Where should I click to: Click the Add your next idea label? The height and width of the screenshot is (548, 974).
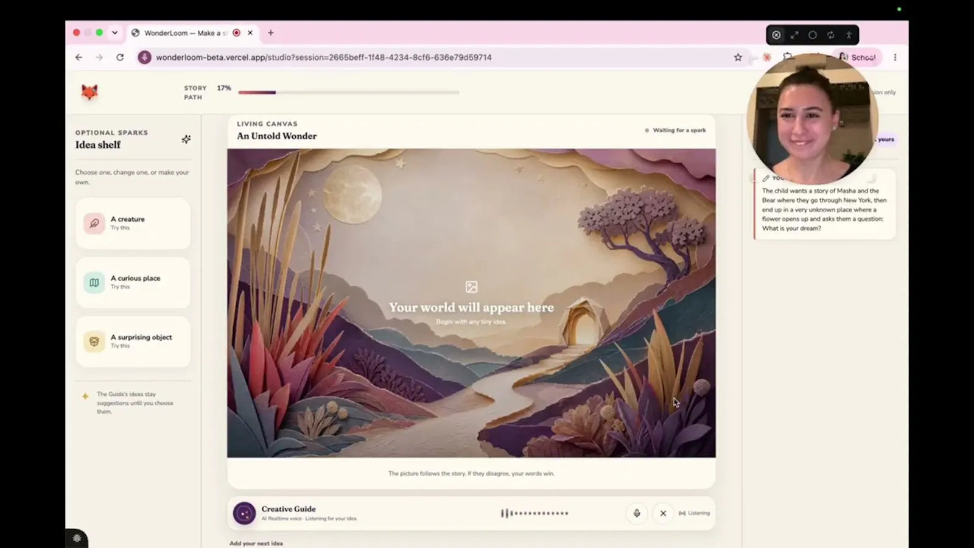tap(256, 543)
